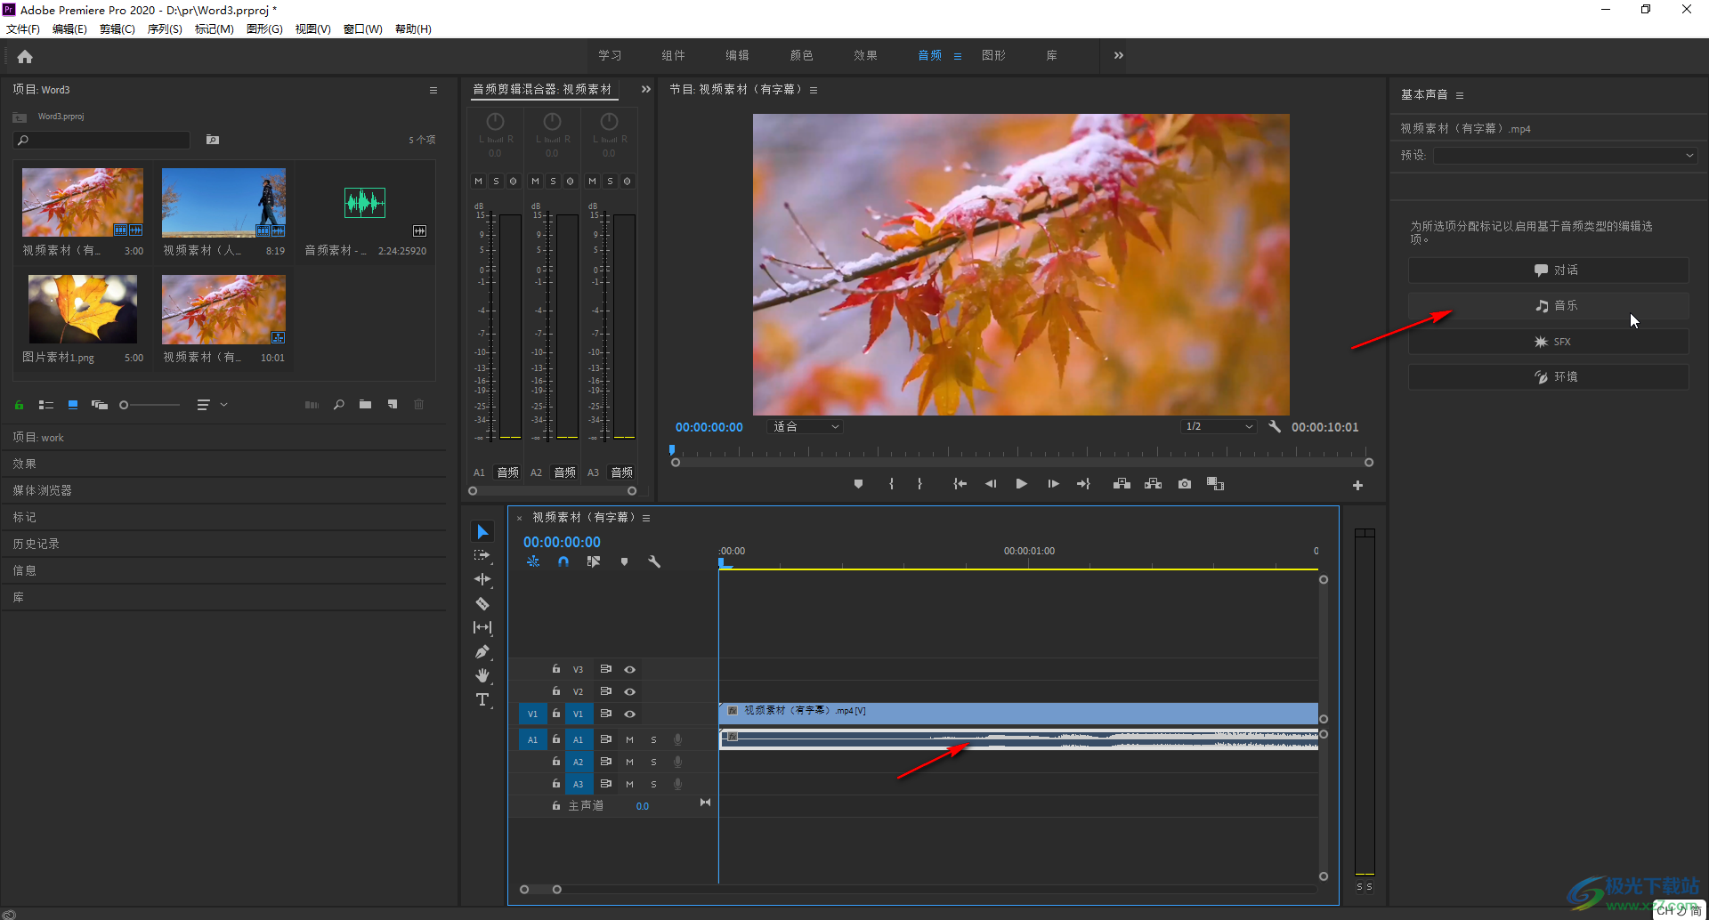Toggle V1 track visibility eye
Screen dimensions: 1709x920
coord(629,714)
